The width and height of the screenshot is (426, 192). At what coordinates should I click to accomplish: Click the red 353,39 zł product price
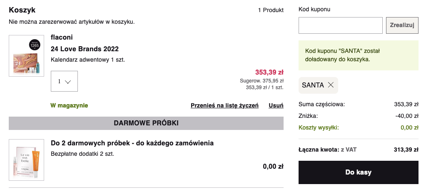[269, 72]
